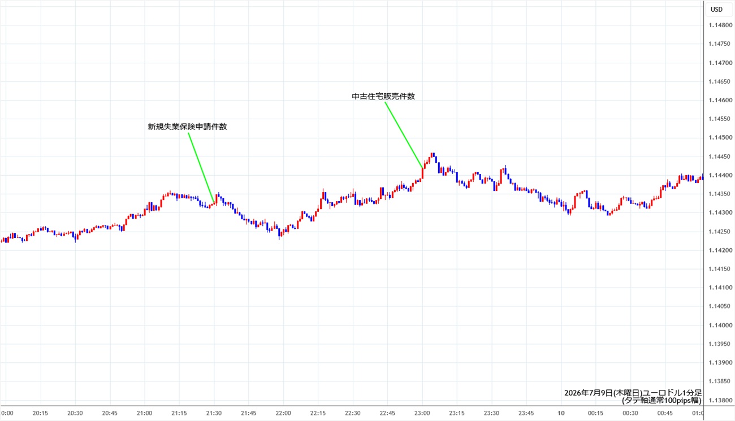This screenshot has width=735, height=421.
Task: Click the 1.14000 price axis label
Action: (720, 325)
